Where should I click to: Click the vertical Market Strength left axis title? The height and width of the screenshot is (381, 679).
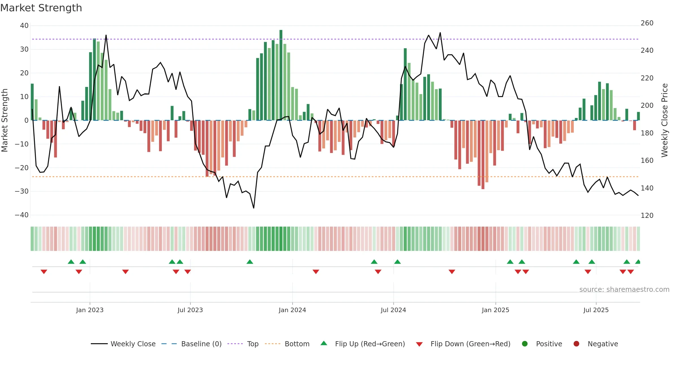pos(5,120)
